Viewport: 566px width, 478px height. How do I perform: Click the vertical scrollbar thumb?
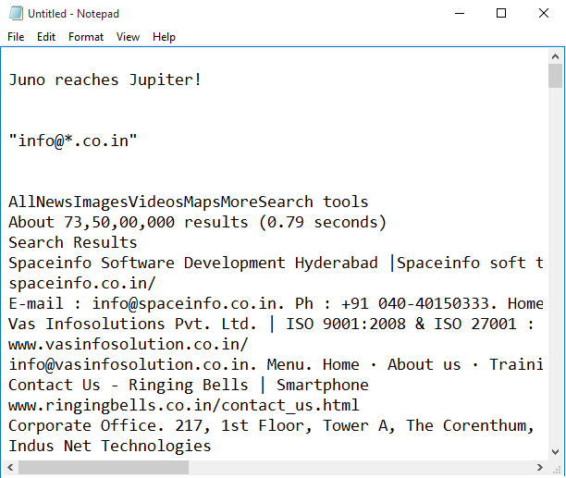click(x=555, y=76)
